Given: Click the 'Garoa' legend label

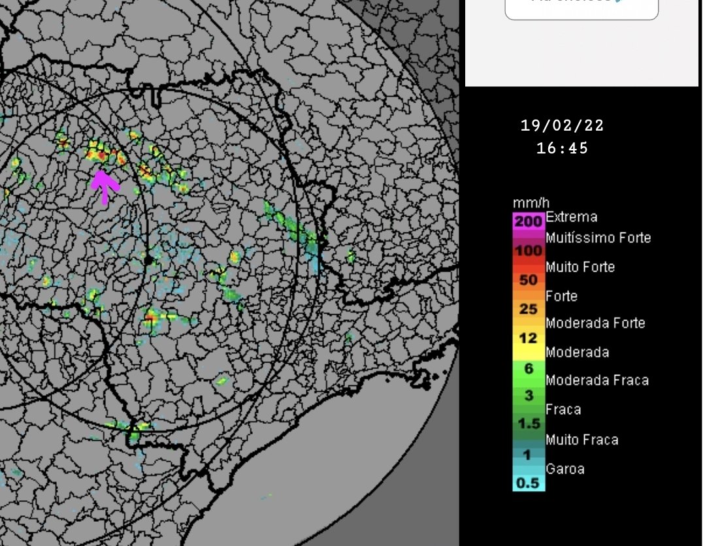Looking at the screenshot, I should click(565, 469).
